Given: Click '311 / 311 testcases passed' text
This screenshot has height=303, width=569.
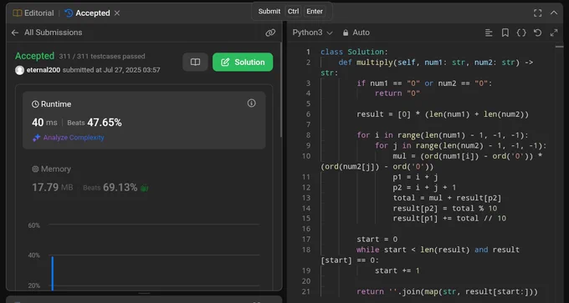Looking at the screenshot, I should 102,57.
